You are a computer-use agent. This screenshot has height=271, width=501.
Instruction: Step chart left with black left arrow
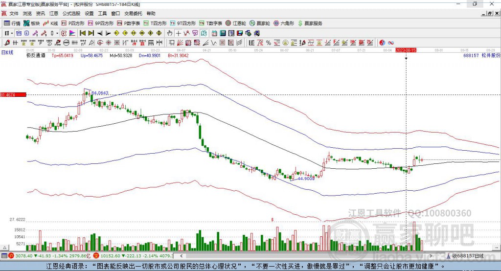click(100, 33)
